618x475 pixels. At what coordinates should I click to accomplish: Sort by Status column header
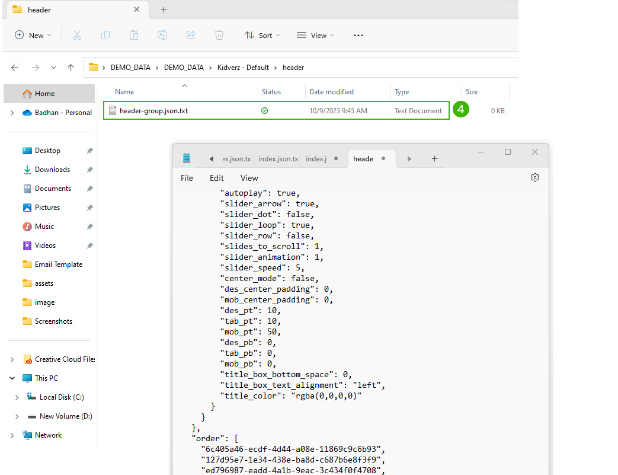click(x=271, y=91)
